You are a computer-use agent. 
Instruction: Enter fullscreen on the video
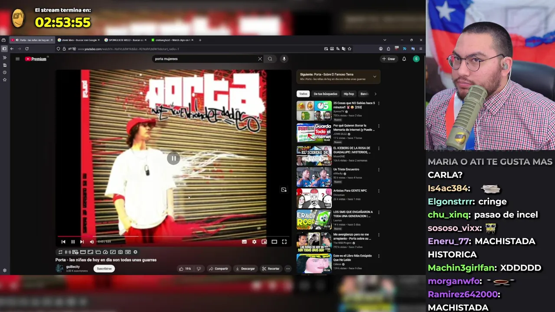(284, 242)
